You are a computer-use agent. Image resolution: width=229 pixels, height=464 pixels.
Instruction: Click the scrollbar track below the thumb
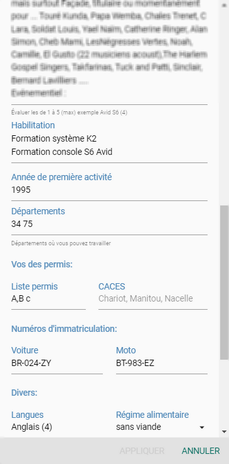[225, 394]
